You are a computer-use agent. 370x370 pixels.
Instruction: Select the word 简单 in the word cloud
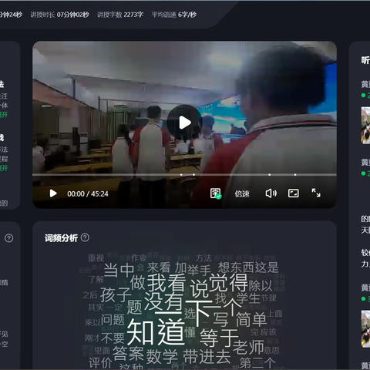[251, 319]
